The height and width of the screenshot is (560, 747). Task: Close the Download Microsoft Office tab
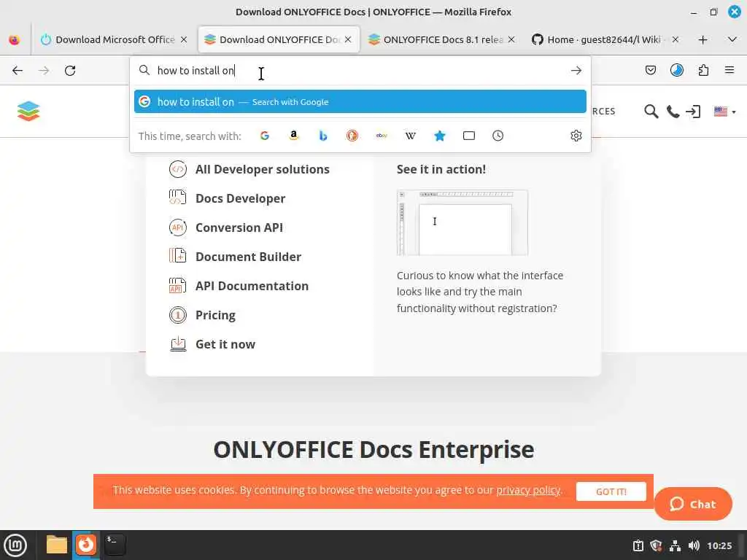pos(184,39)
